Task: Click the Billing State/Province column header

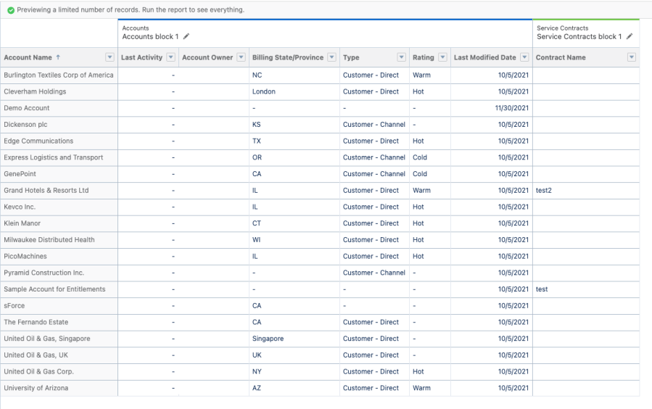Action: click(287, 57)
